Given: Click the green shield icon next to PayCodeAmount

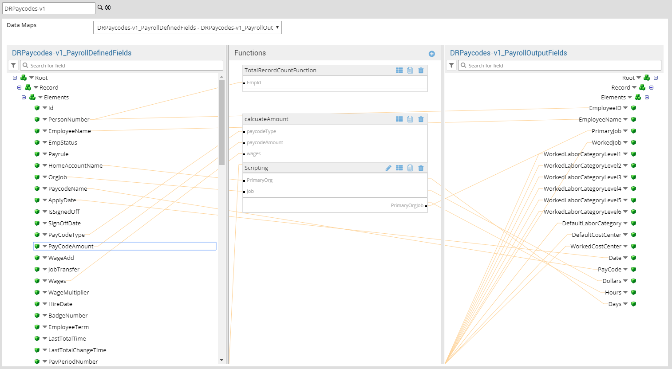Looking at the screenshot, I should (x=37, y=246).
